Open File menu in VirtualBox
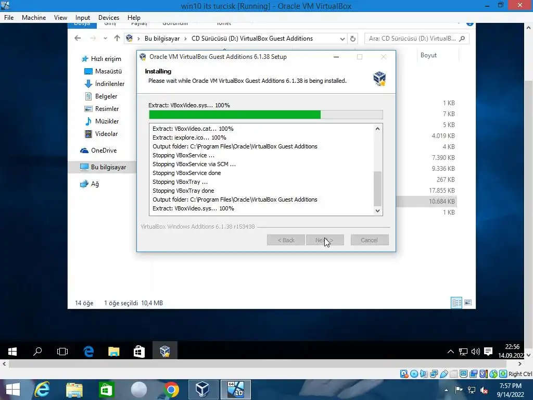The image size is (533, 400). pyautogui.click(x=9, y=17)
